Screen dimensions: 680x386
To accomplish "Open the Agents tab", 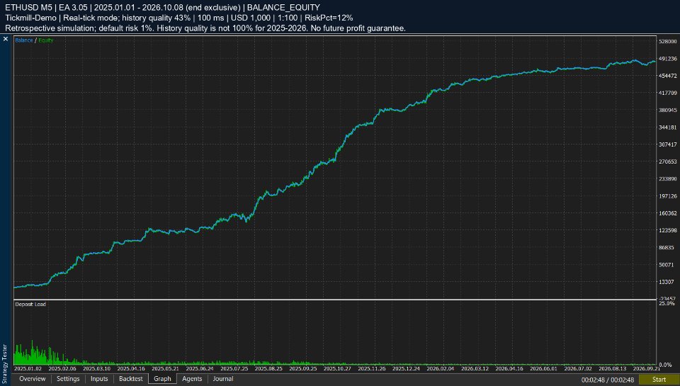I will [x=192, y=379].
